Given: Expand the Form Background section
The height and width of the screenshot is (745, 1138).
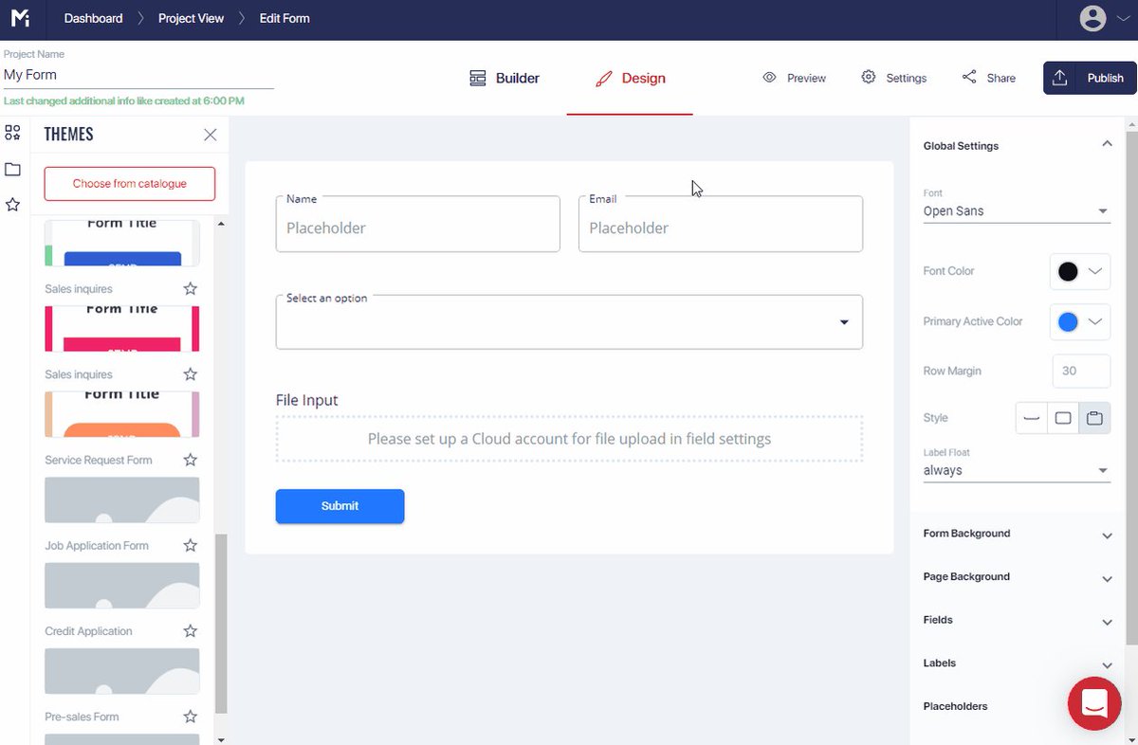Looking at the screenshot, I should point(1018,534).
